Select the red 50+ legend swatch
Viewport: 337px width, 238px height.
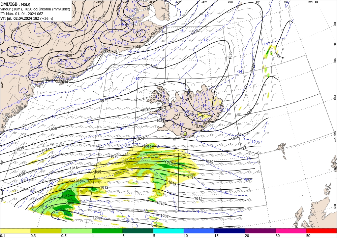(321, 231)
